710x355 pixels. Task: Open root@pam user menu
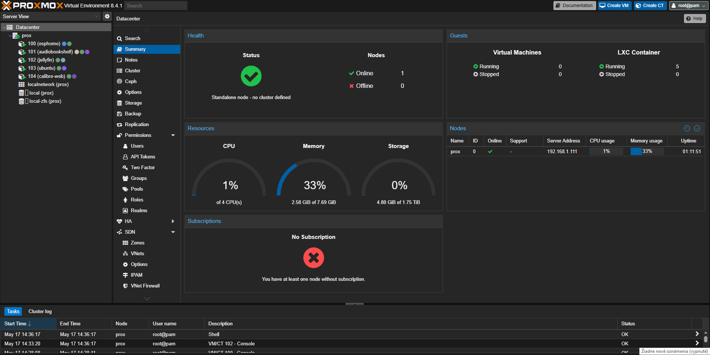(x=688, y=6)
